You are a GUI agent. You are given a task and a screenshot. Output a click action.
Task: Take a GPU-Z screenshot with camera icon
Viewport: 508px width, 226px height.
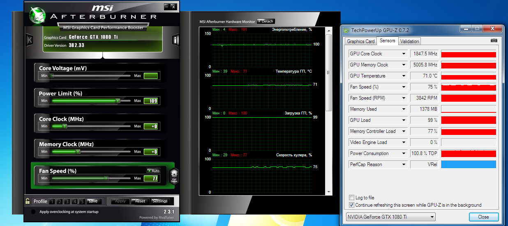point(494,41)
